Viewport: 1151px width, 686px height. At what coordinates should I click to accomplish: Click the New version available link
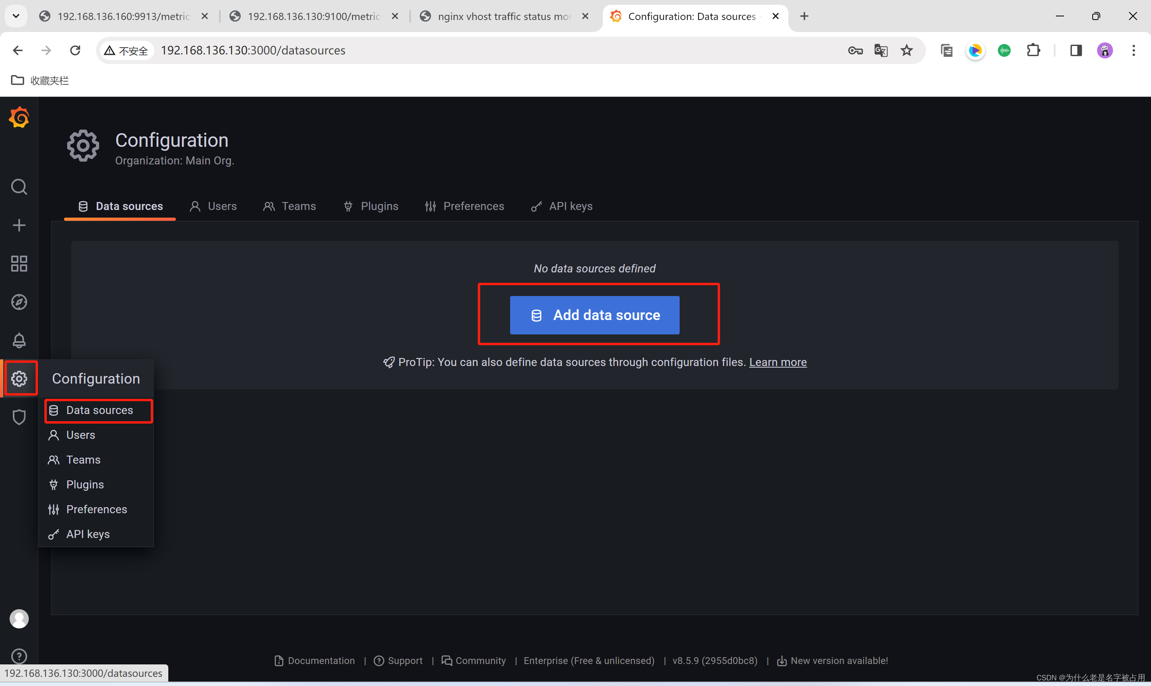coord(833,660)
